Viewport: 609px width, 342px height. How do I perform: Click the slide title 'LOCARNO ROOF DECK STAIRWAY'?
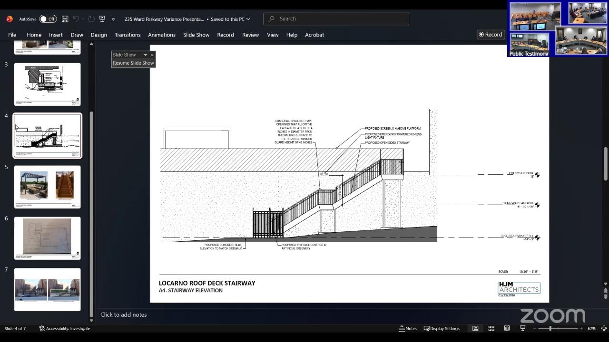click(207, 283)
